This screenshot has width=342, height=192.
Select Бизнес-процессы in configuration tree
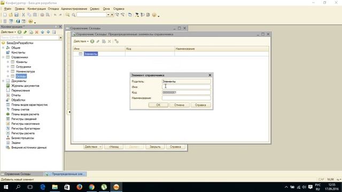pos(22,138)
